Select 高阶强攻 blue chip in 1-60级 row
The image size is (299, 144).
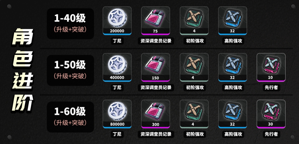point(233,114)
